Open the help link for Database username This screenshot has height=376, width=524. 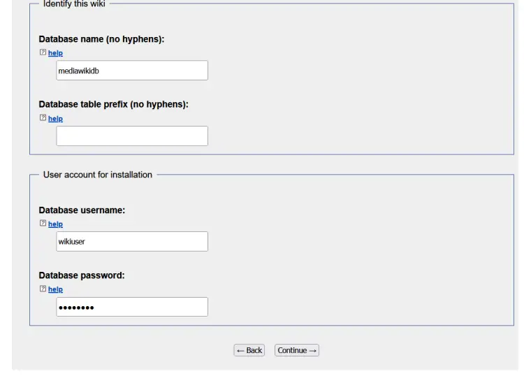tap(55, 224)
